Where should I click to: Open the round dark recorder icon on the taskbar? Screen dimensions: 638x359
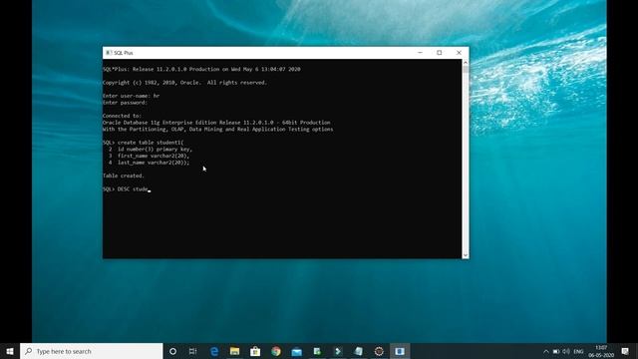click(x=379, y=351)
